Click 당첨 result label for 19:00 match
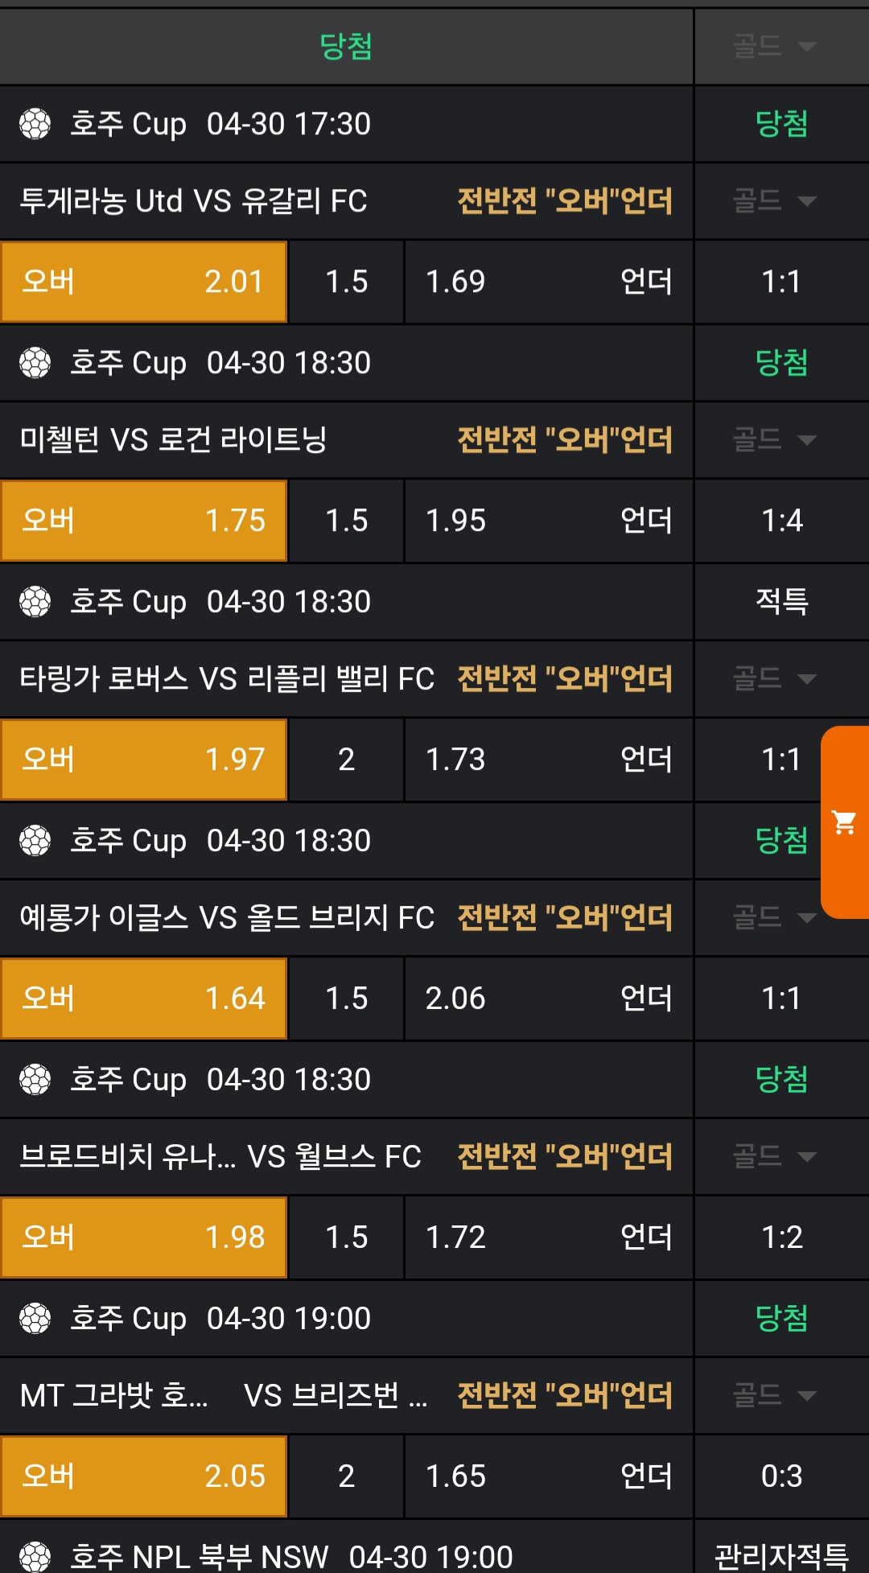Image resolution: width=869 pixels, height=1573 pixels. click(781, 1319)
